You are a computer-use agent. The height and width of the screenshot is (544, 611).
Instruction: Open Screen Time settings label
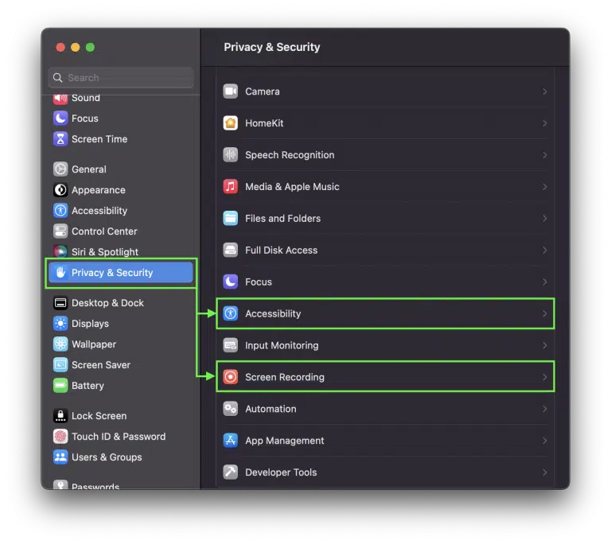(99, 139)
